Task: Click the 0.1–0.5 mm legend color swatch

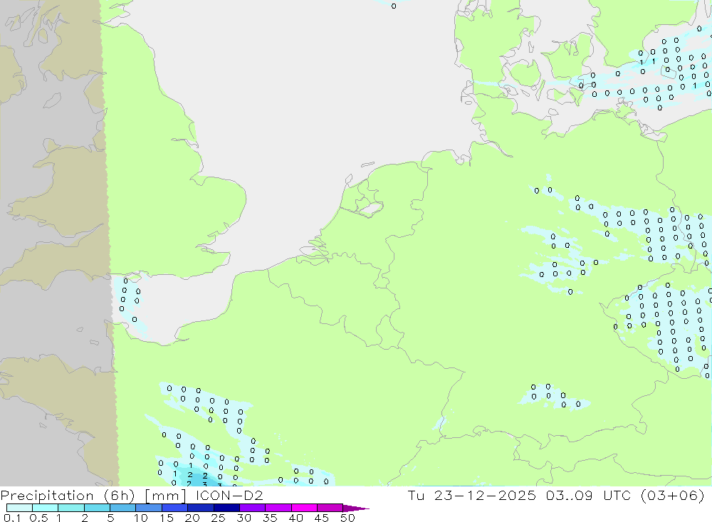Action: [x=19, y=508]
